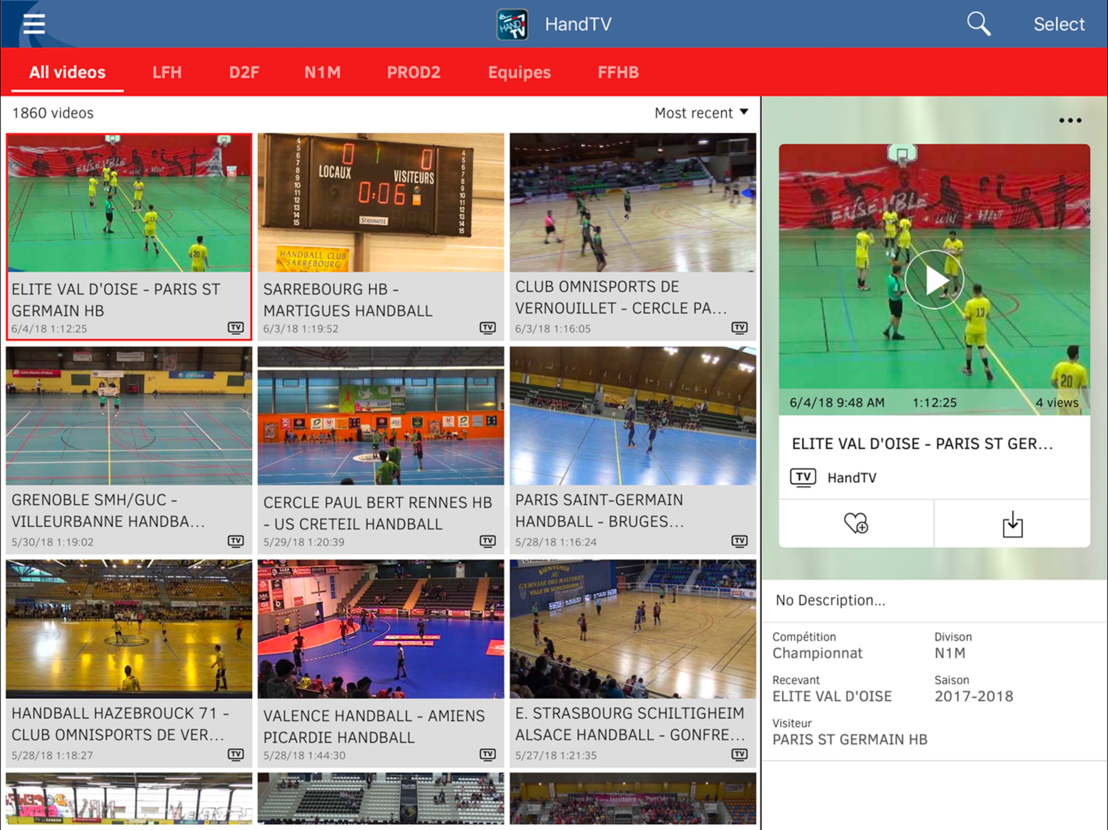Open Grenoble SMH/GUC video thumbnail

(129, 416)
